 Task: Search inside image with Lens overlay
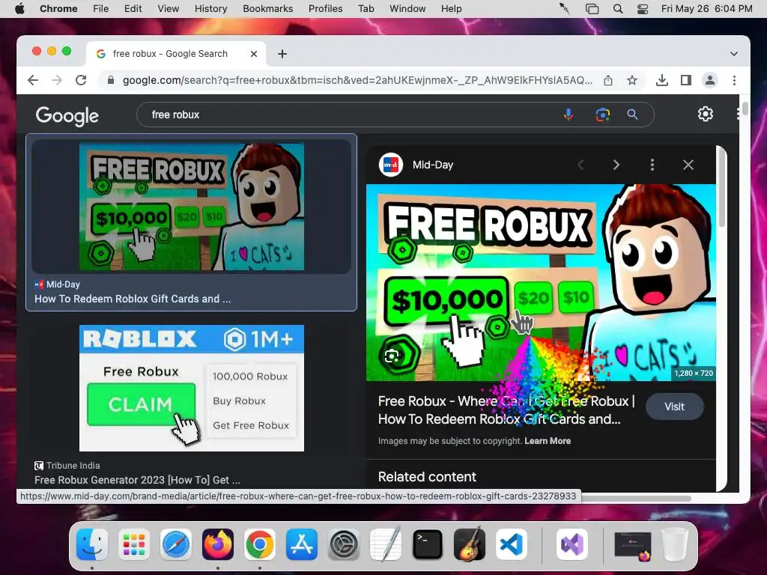point(391,356)
